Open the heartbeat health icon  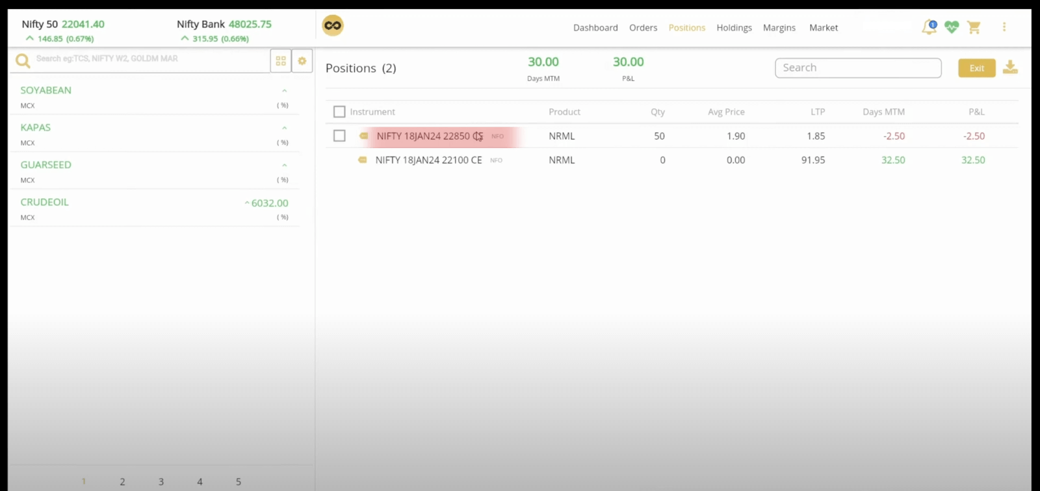pos(952,27)
